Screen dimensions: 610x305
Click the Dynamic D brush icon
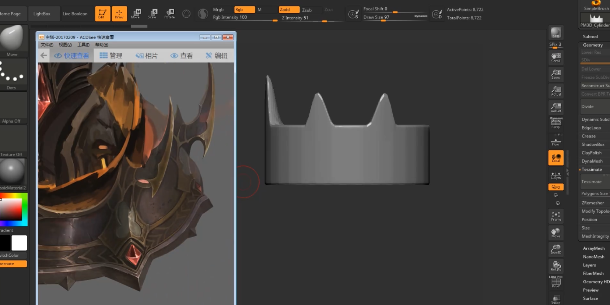pyautogui.click(x=437, y=14)
